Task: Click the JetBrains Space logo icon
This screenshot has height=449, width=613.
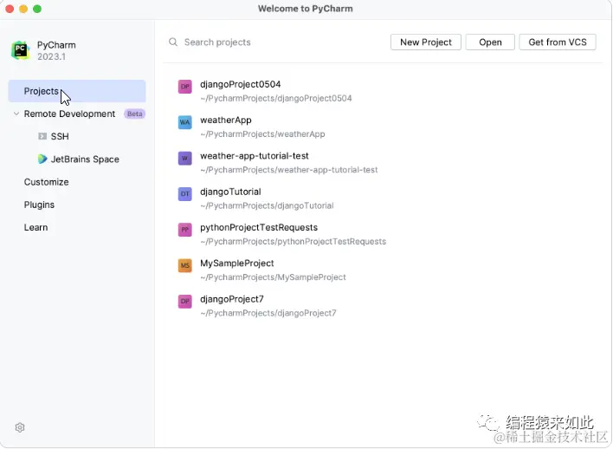Action: tap(42, 159)
